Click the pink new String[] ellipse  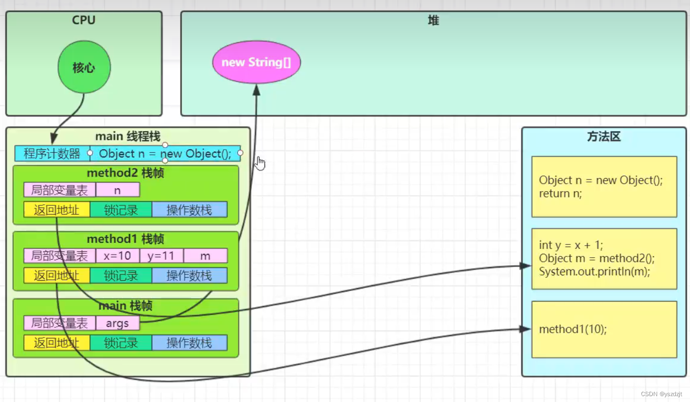(256, 62)
